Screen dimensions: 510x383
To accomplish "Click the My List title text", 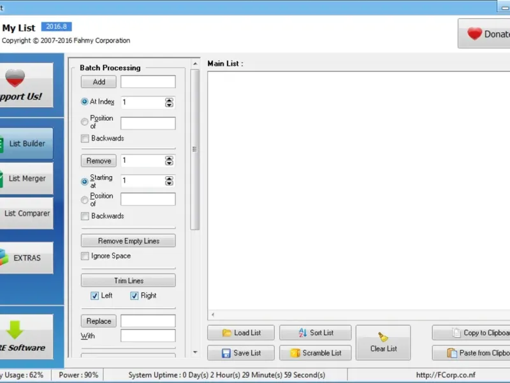I will click(18, 28).
